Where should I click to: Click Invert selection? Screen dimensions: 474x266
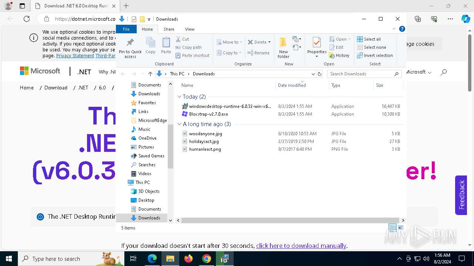(x=375, y=55)
